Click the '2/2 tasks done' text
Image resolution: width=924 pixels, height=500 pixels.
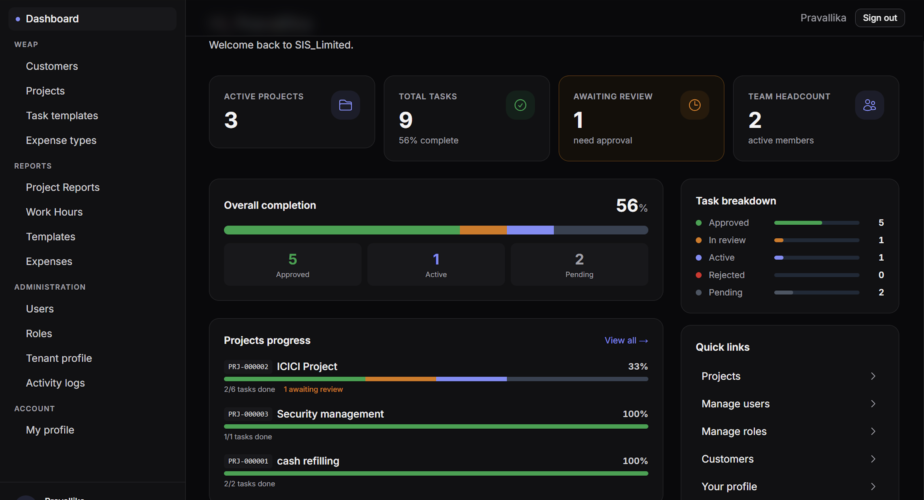point(249,484)
